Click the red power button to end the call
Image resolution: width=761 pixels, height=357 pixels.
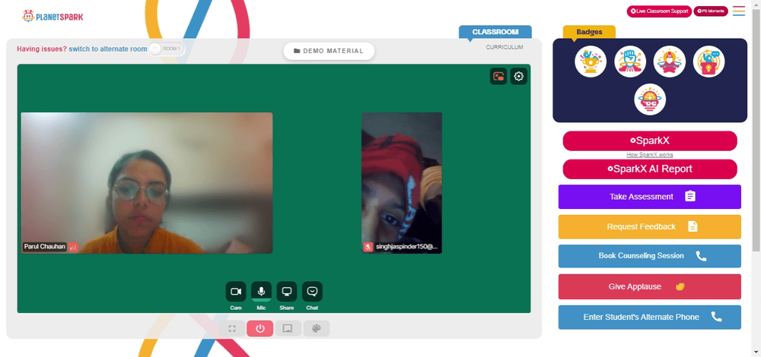click(260, 328)
